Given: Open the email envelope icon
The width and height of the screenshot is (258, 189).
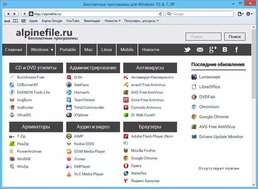Looking at the screenshot, I should pos(200,50).
